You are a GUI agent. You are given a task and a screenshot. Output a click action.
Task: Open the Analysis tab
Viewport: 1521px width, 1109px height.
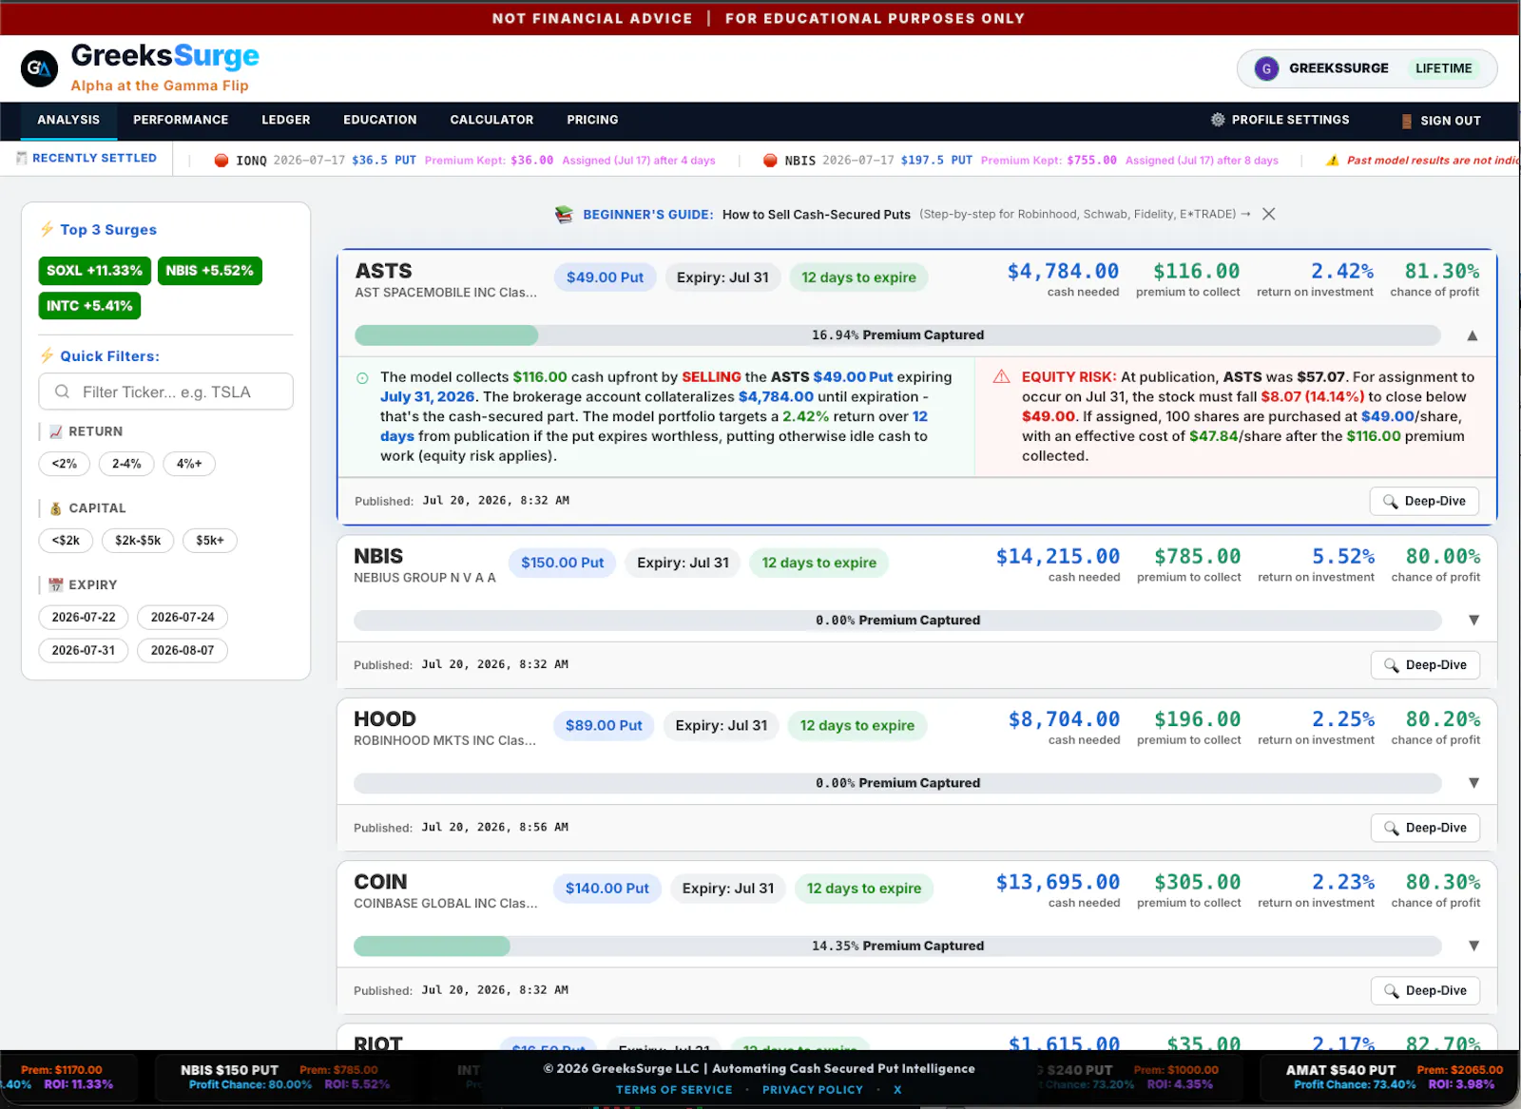[68, 120]
